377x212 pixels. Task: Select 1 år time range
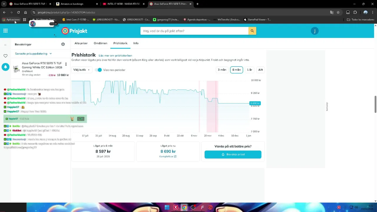[249, 70]
